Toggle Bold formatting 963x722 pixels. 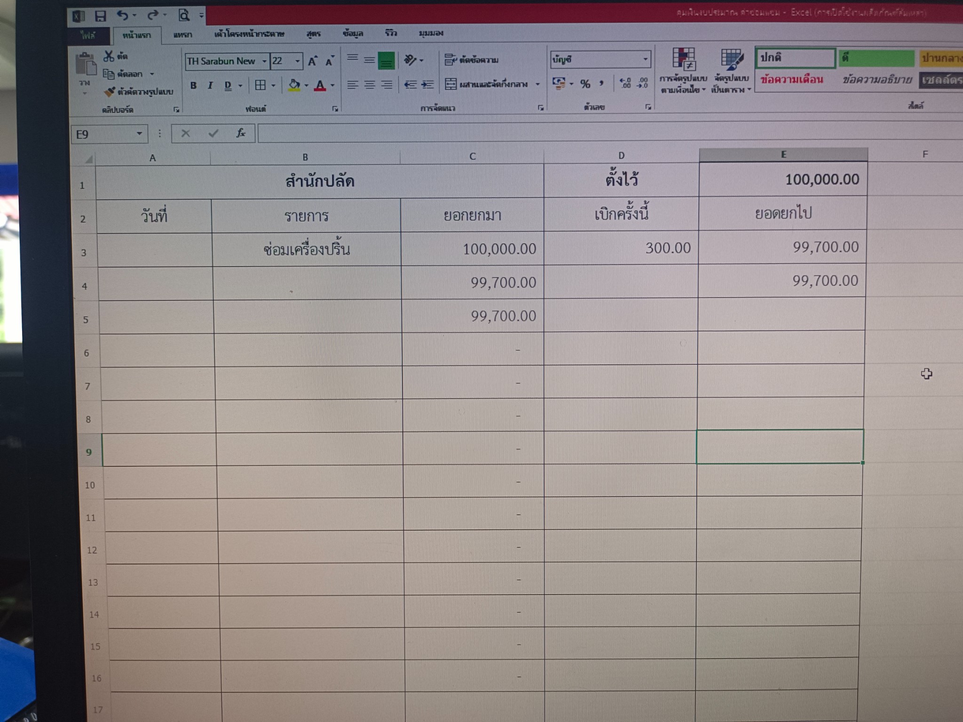(x=193, y=86)
